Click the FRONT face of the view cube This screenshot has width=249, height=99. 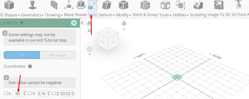103,42
